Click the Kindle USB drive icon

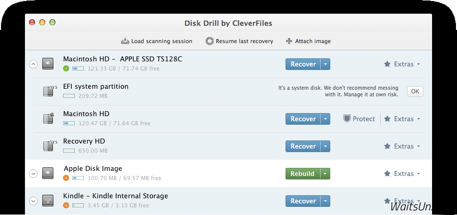click(48, 201)
